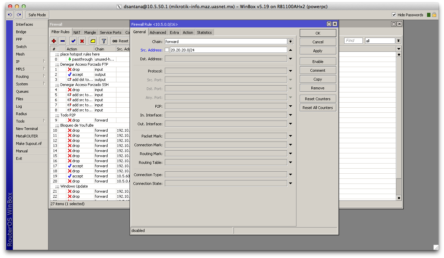Toggle the Src. Address invert checkbox
Image resolution: width=444 pixels, height=258 pixels.
coord(167,50)
